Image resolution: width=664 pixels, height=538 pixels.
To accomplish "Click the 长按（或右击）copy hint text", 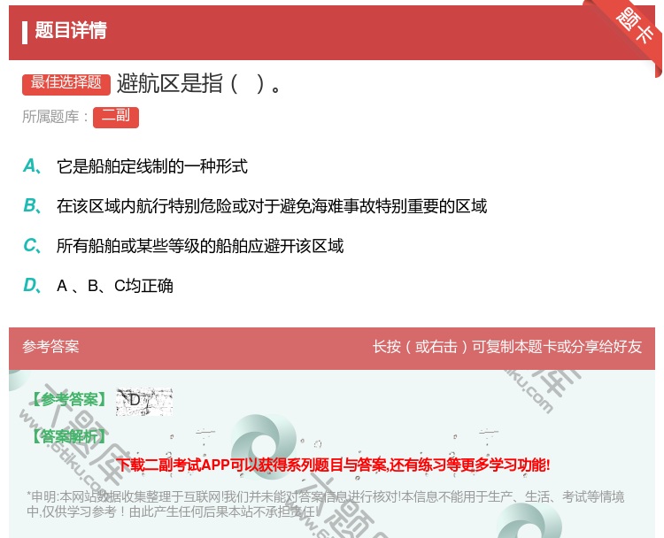I will (507, 347).
